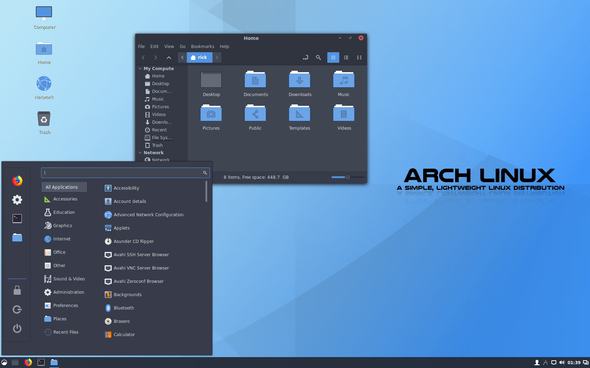Screen dimensions: 590x368
Task: Open the File menu
Action: tap(141, 47)
